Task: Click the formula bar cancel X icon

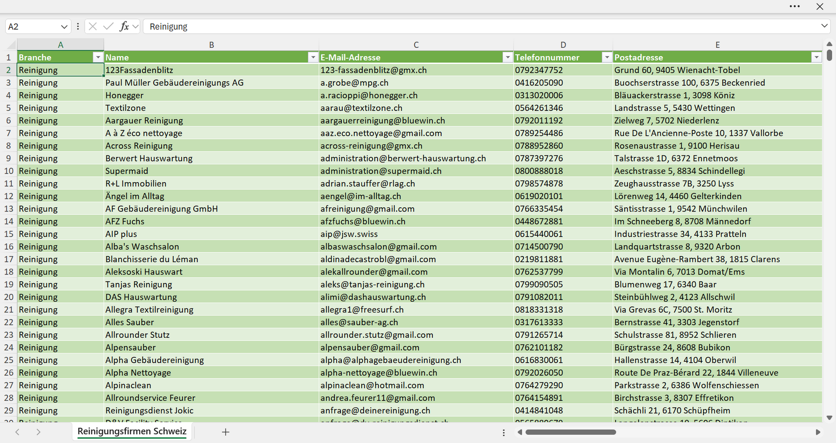Action: pos(92,26)
